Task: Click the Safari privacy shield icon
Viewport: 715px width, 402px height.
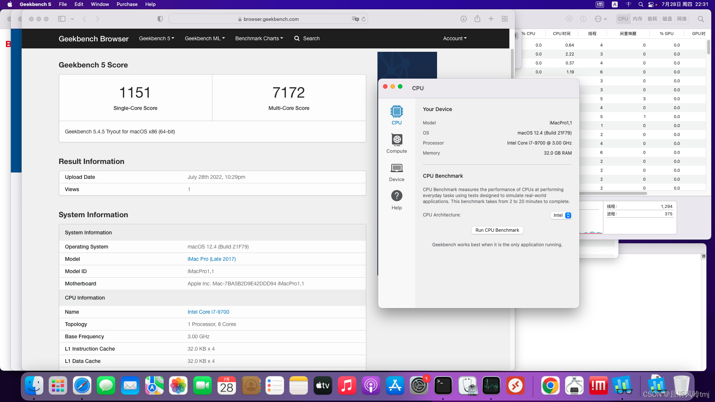Action: 160,19
